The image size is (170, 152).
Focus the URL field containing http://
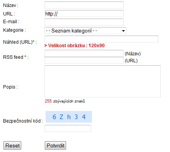(x=84, y=14)
